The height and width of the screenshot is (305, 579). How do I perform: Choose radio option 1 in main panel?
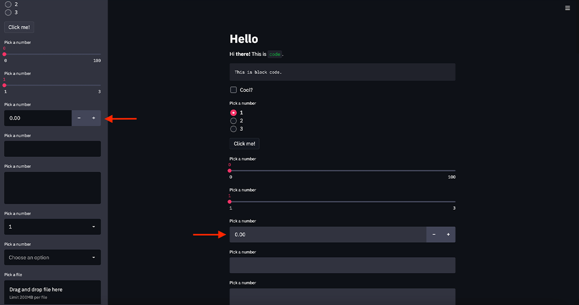coord(234,113)
